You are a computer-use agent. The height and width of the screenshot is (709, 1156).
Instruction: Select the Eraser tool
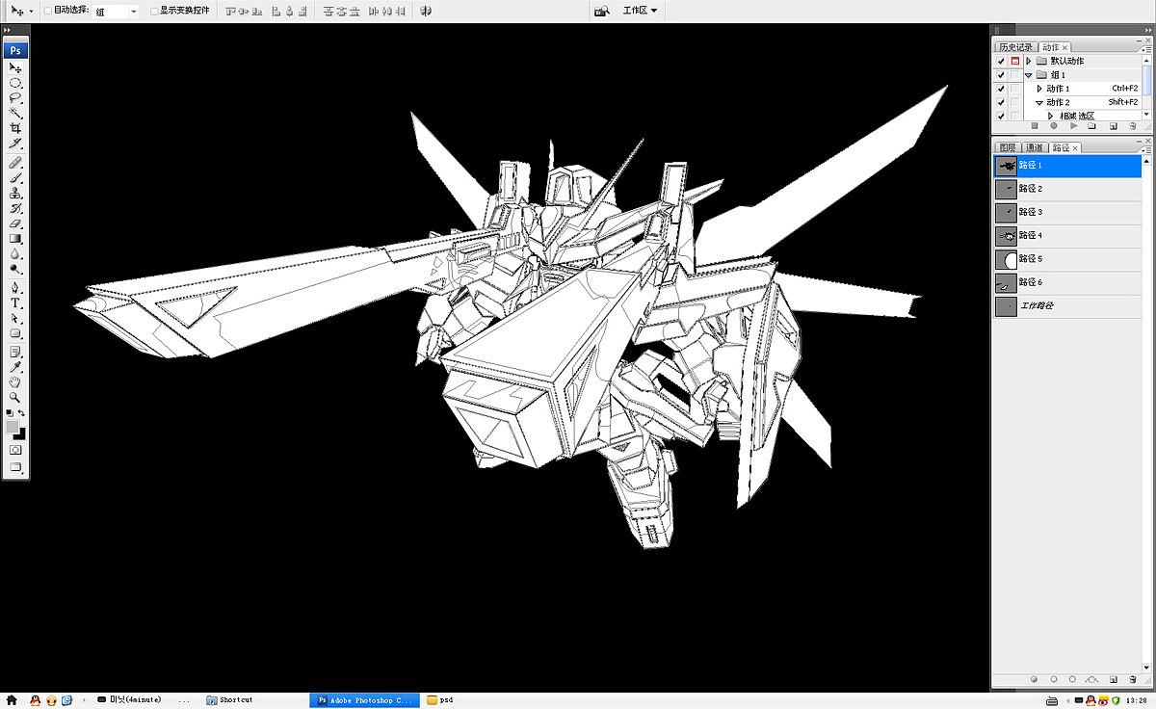click(x=15, y=223)
